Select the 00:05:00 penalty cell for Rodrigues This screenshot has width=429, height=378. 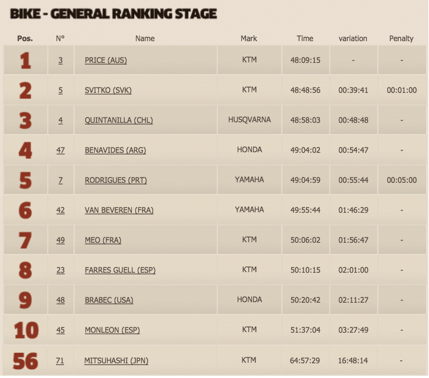[x=402, y=180]
